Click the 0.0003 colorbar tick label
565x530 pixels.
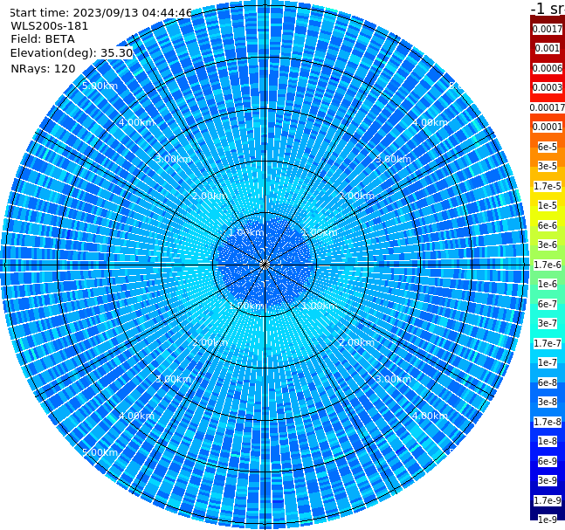(548, 87)
